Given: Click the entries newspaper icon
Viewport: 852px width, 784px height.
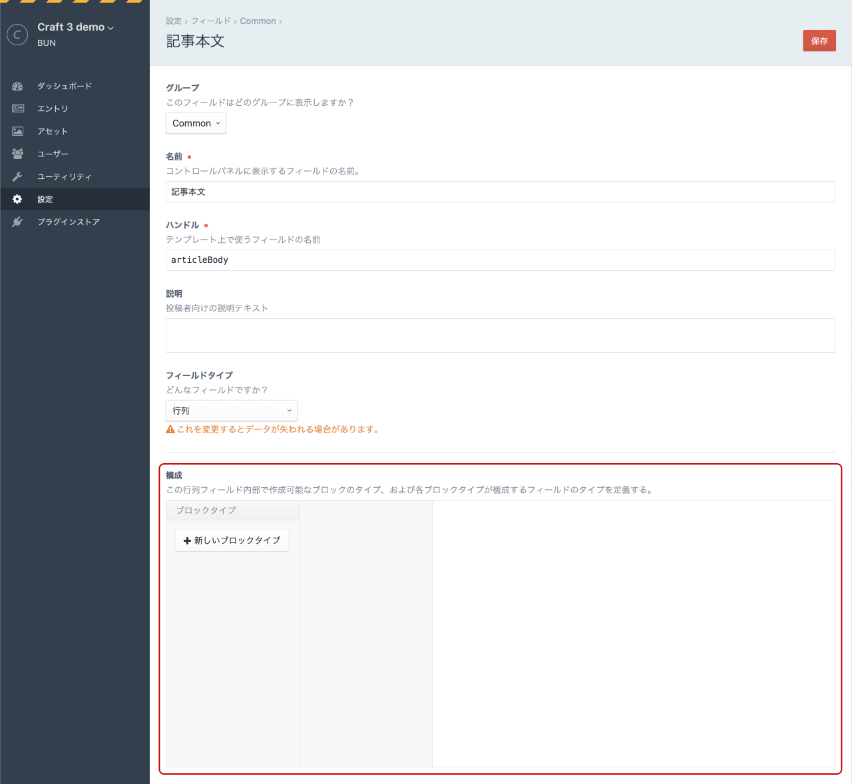Looking at the screenshot, I should pos(17,108).
